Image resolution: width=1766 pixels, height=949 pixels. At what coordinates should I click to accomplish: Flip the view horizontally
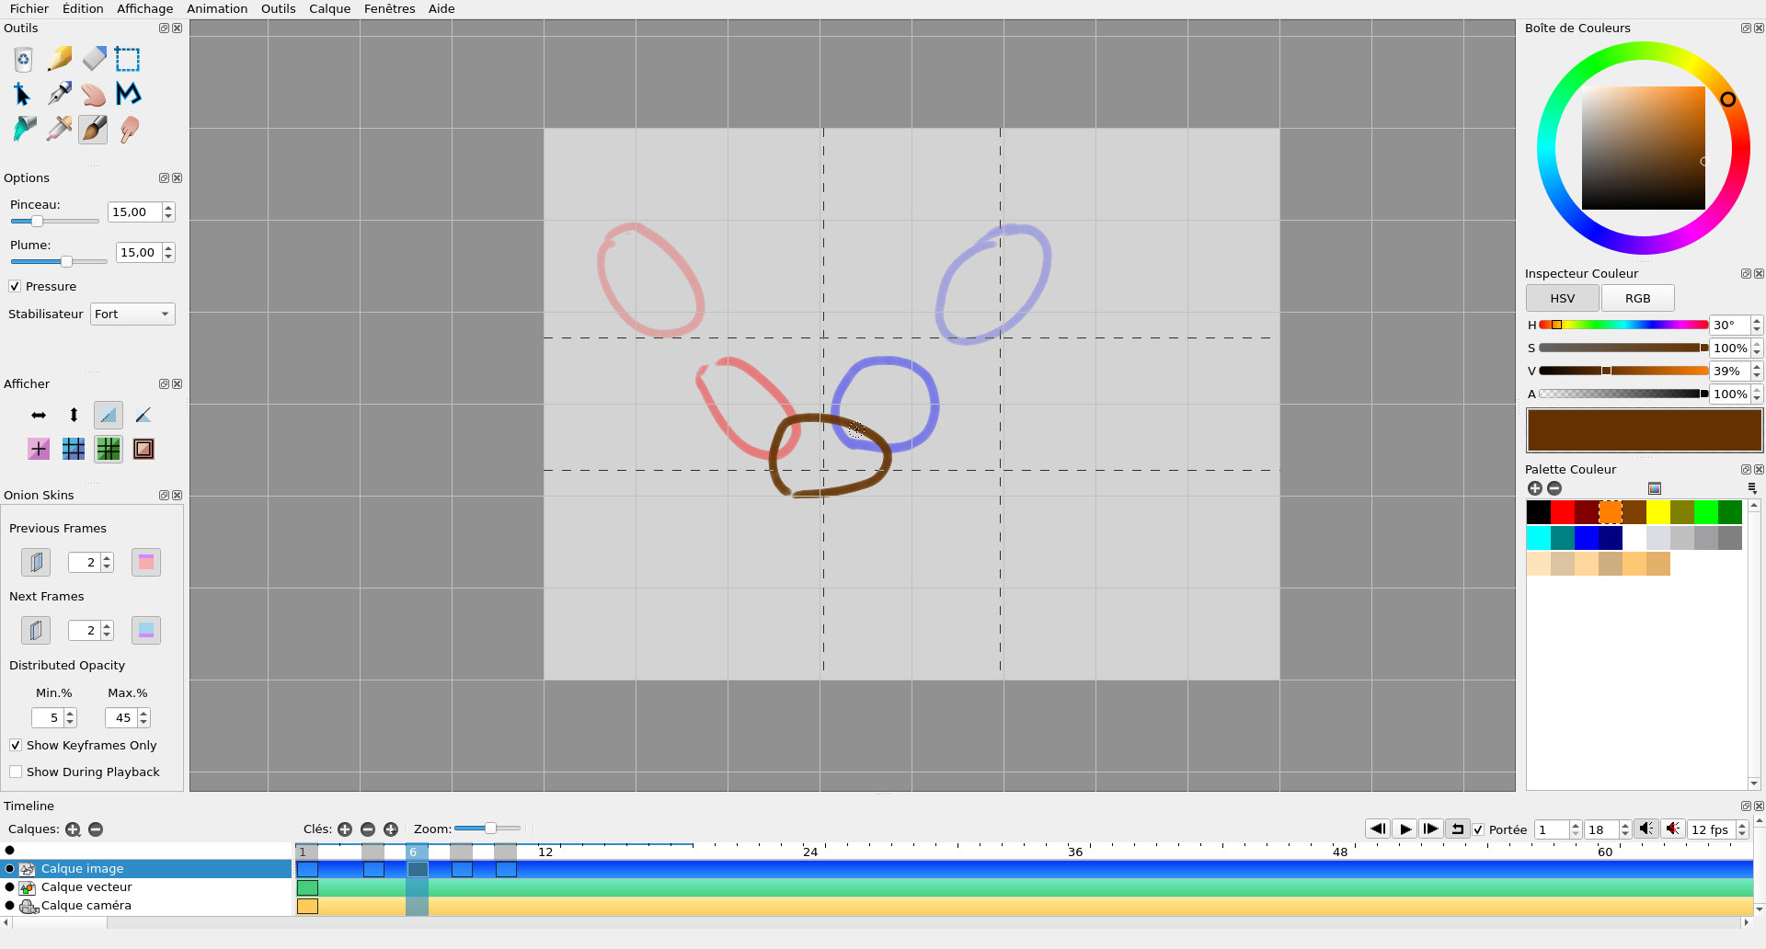tap(39, 416)
